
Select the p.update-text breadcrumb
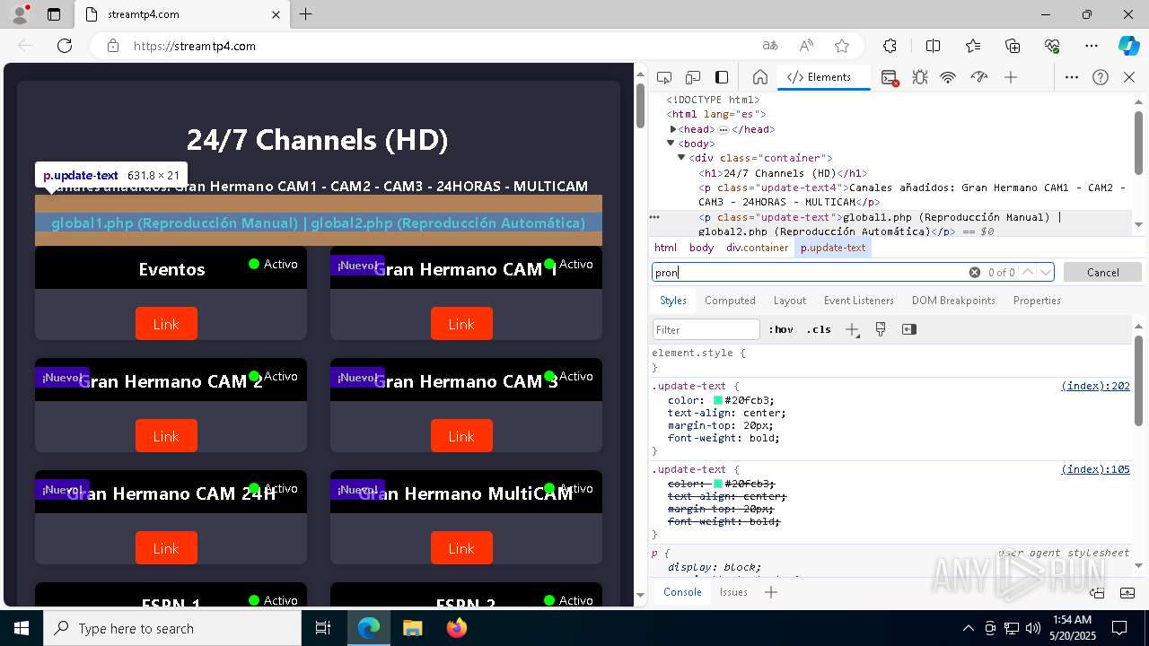[833, 248]
